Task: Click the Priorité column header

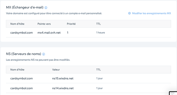Action: 71,24
